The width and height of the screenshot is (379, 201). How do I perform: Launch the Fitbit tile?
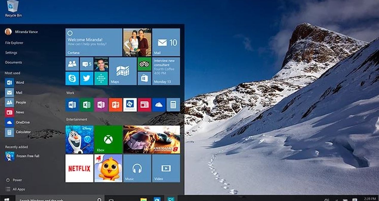pyautogui.click(x=101, y=79)
